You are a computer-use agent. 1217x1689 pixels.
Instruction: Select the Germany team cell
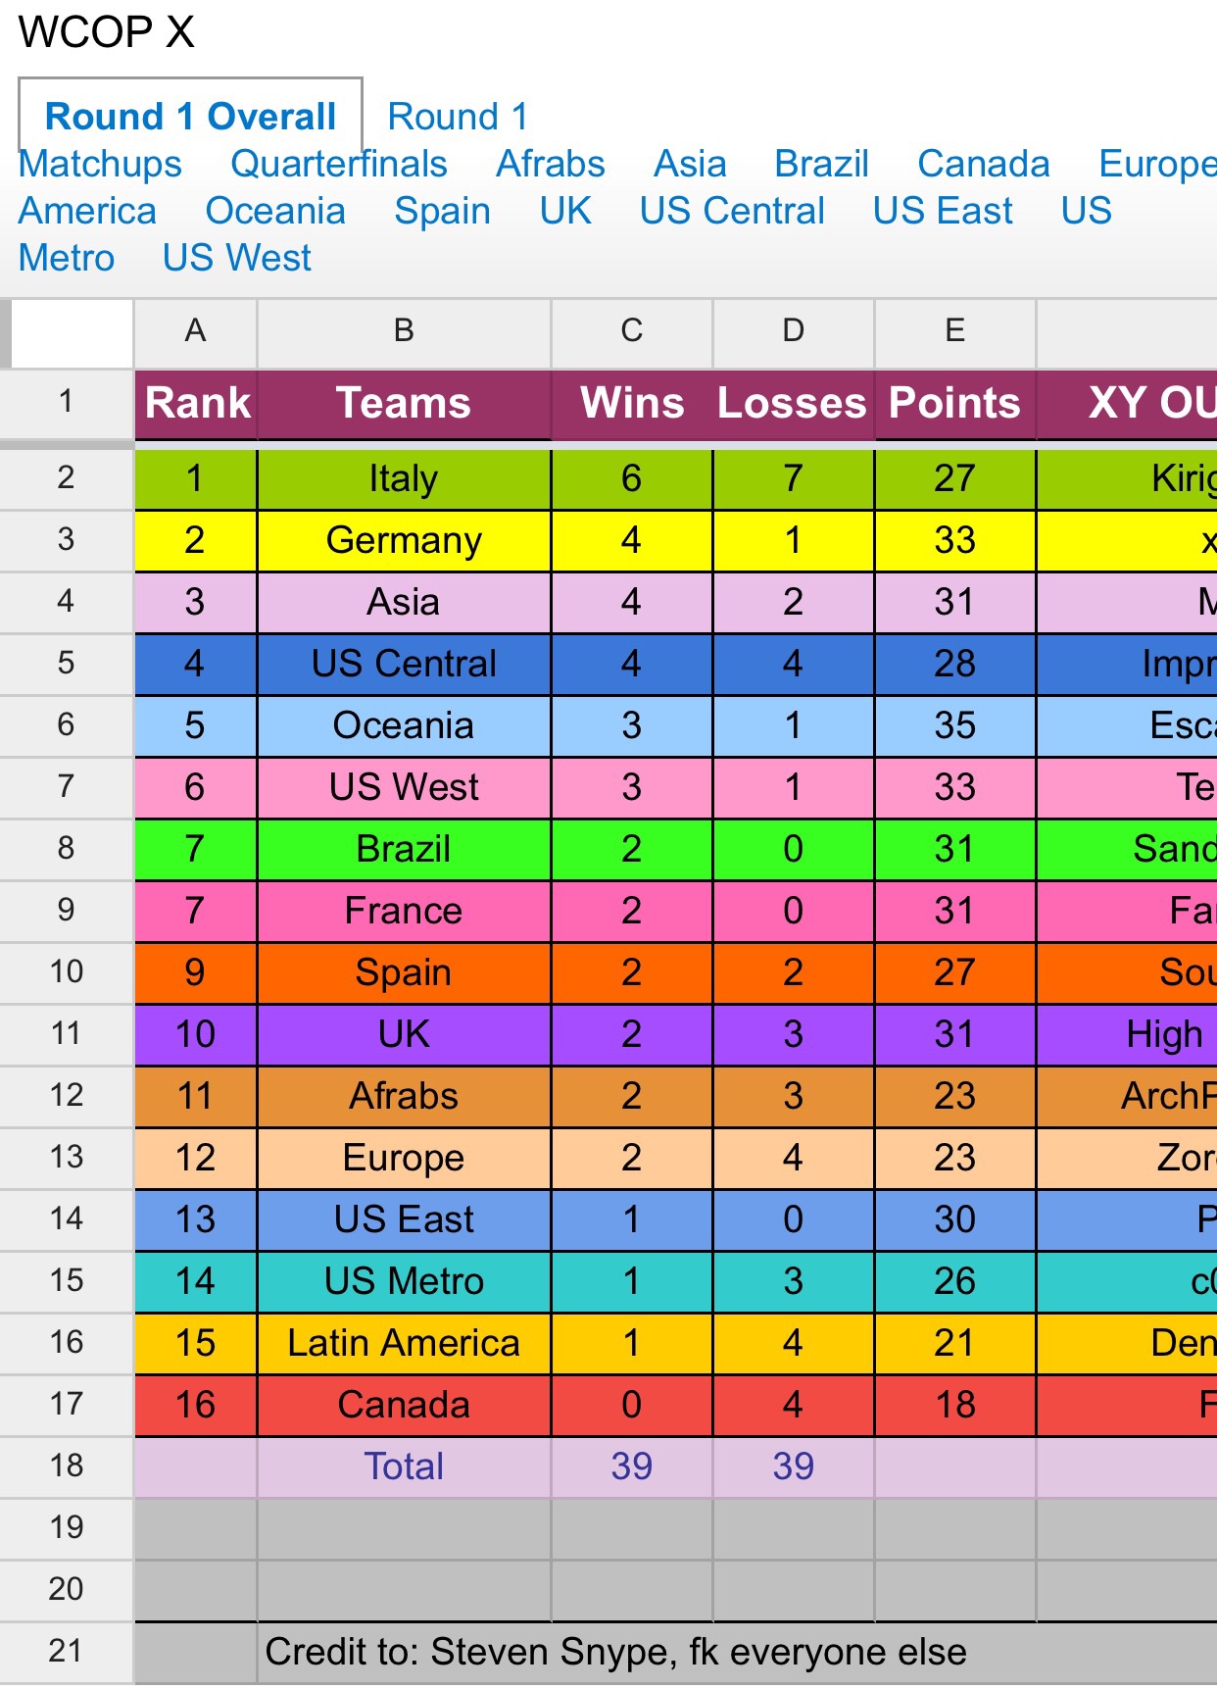[x=404, y=540]
